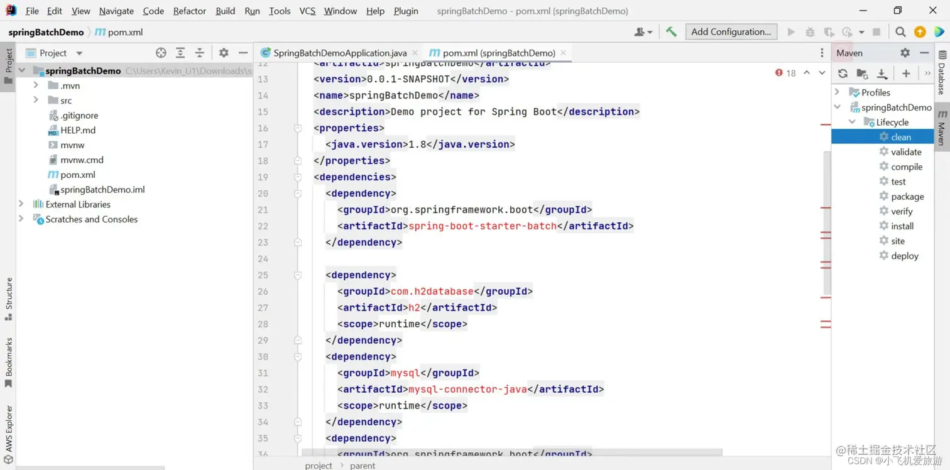Toggle Database tool window side tab
The width and height of the screenshot is (950, 470).
click(942, 73)
